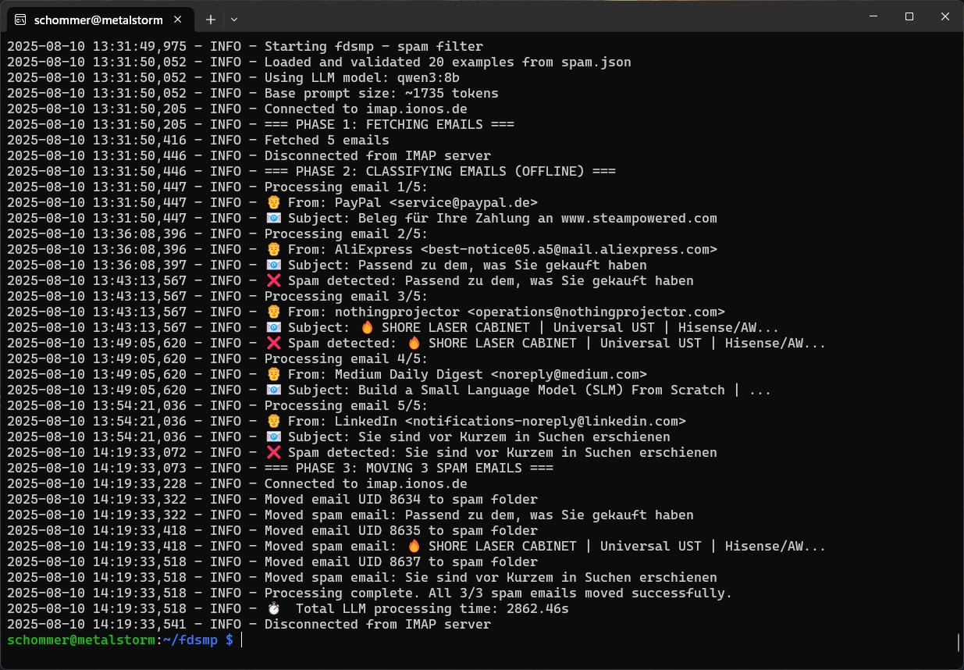Click the prompt 'schommer@metalstorm:~/fdsmp $'
This screenshot has width=964, height=670.
pyautogui.click(x=120, y=640)
